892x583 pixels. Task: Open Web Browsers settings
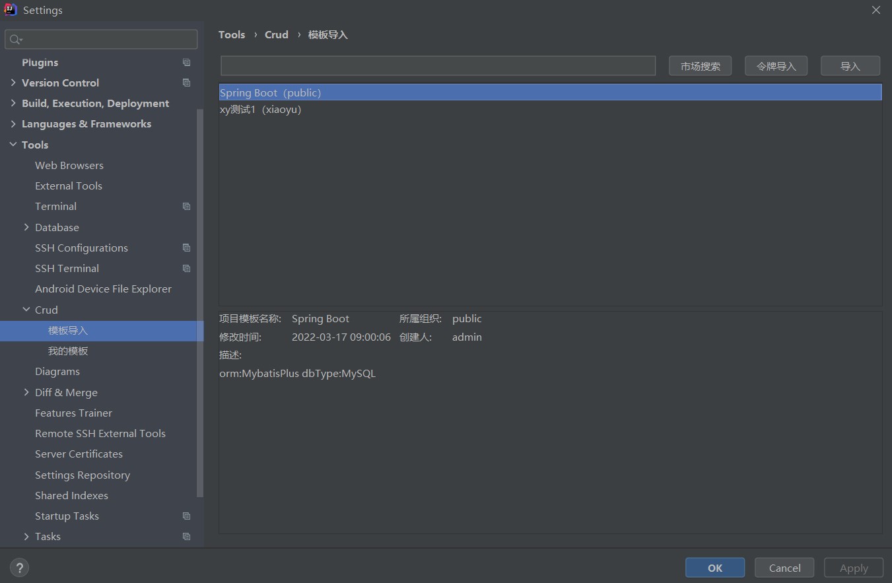69,165
